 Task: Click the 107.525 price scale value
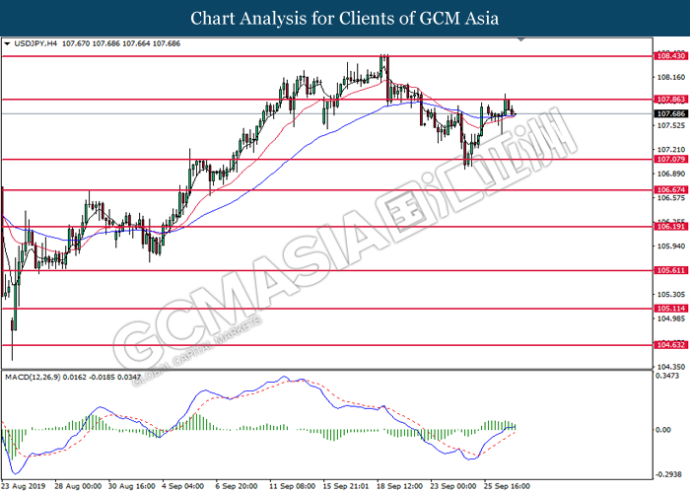tap(670, 126)
